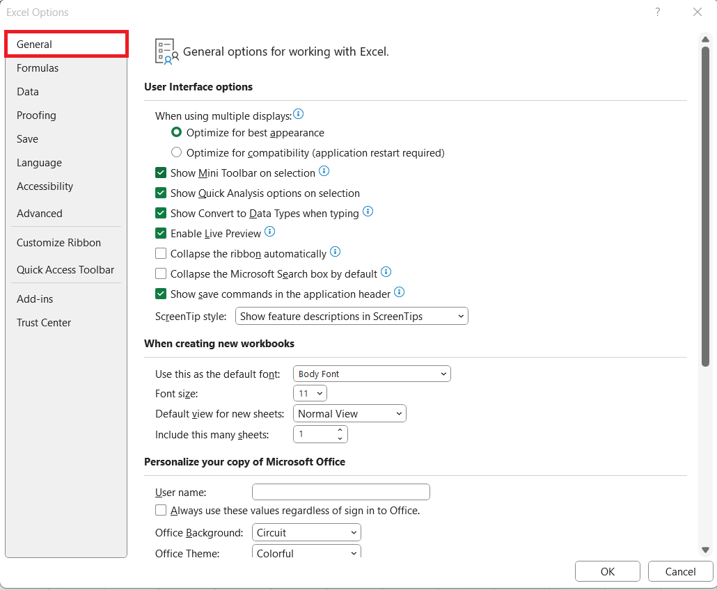717x590 pixels.
Task: Open Customize Ribbon settings
Action: [66, 243]
